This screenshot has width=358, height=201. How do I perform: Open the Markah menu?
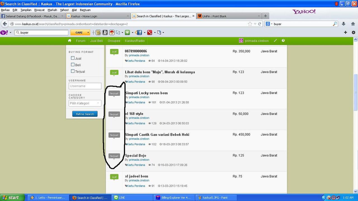52,10
